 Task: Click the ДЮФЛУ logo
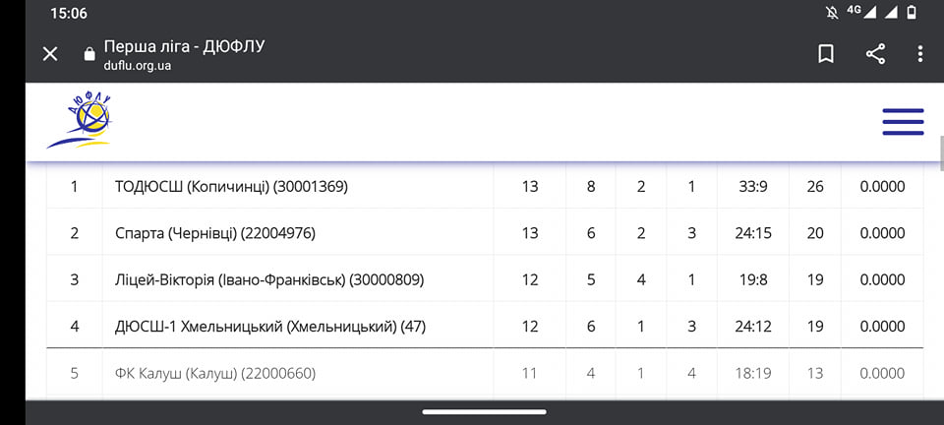(80, 121)
